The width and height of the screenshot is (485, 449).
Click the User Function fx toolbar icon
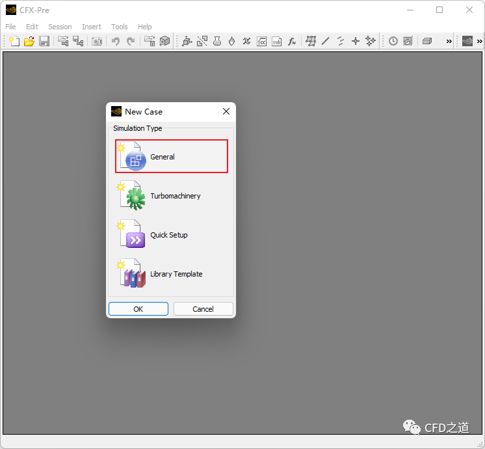coord(292,41)
